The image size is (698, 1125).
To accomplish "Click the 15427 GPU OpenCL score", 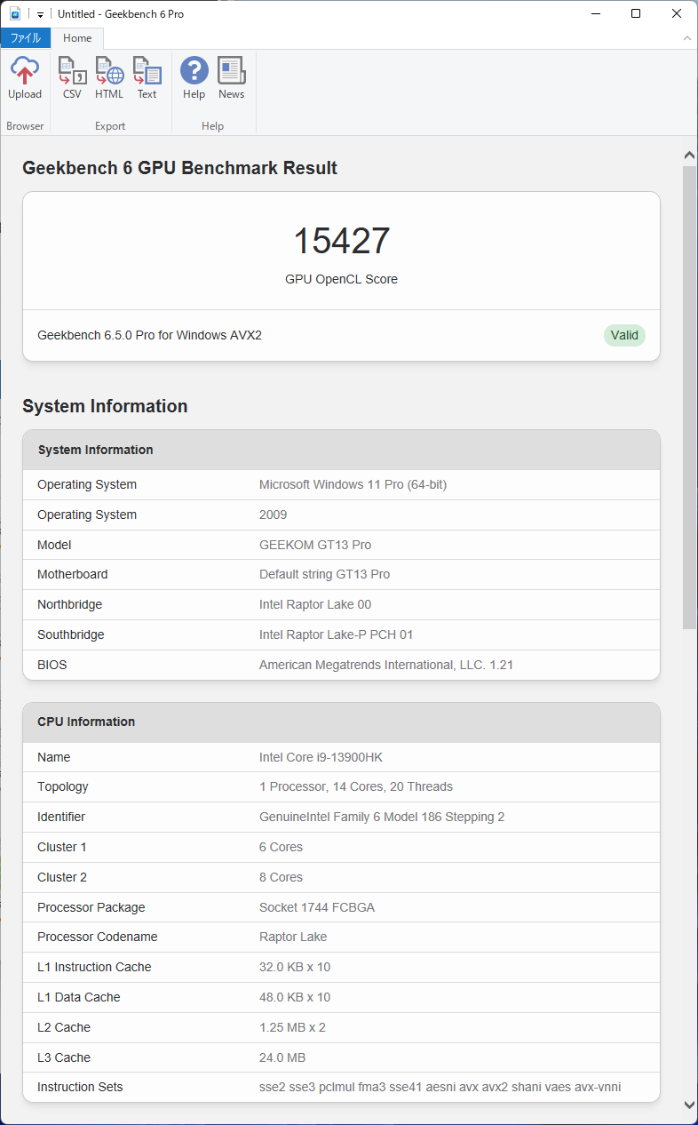I will (341, 242).
